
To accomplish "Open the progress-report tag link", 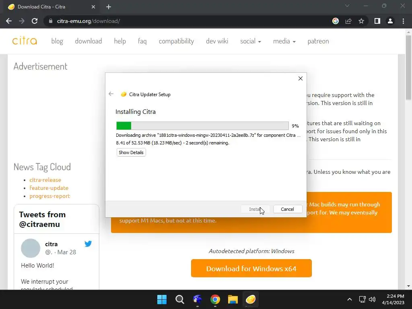I will [49, 196].
